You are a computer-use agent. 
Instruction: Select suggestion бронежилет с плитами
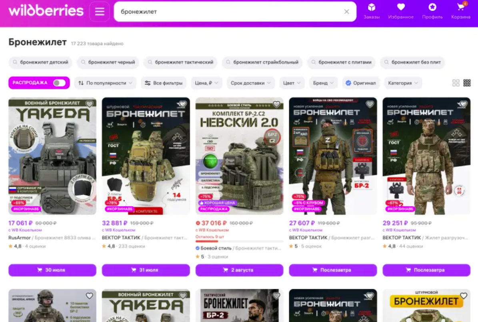tap(342, 62)
